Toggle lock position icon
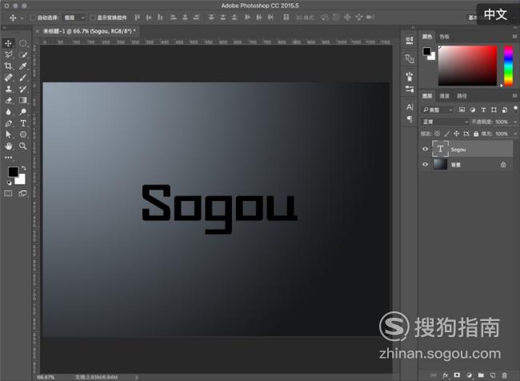Screen dimensions: 520x381 pos(456,134)
